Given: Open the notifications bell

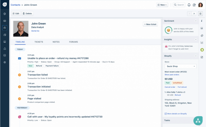Looking at the screenshot, I should point(189,5).
